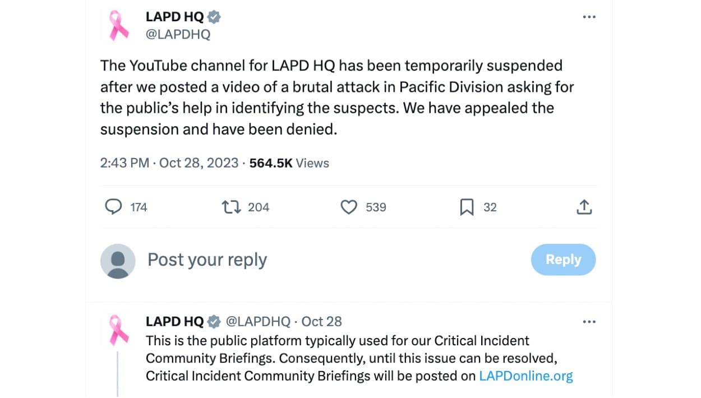Click LAPD HQ pink ribbon avatar on main tweet
The width and height of the screenshot is (701, 398).
click(x=118, y=25)
